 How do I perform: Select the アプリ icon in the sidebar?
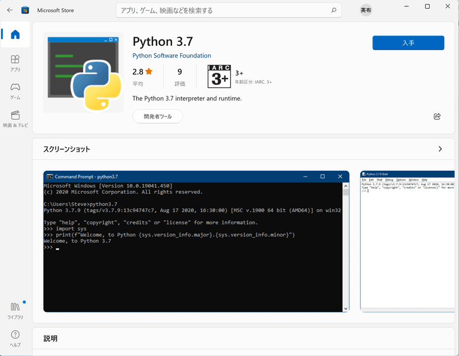click(x=14, y=61)
